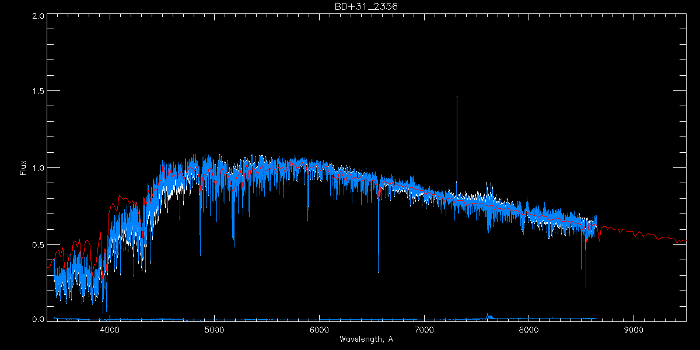Click the 'Wavelength, A' x-axis label
Image resolution: width=700 pixels, height=350 pixels.
pyautogui.click(x=366, y=339)
